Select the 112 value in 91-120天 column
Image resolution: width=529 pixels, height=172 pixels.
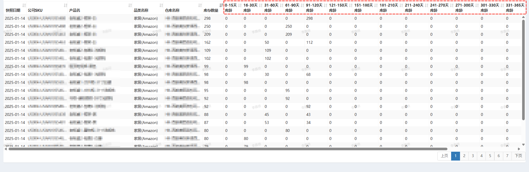pos(309,42)
